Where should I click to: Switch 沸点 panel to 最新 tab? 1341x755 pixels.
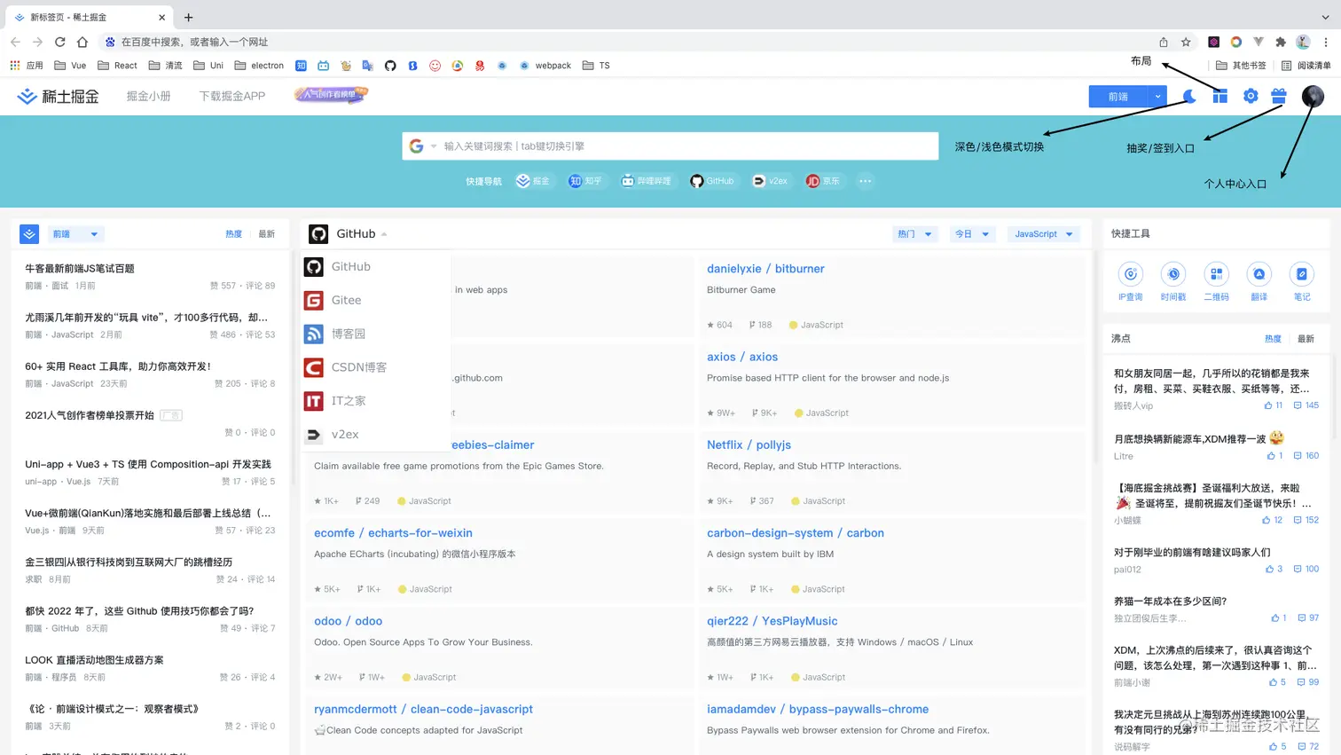point(1306,339)
